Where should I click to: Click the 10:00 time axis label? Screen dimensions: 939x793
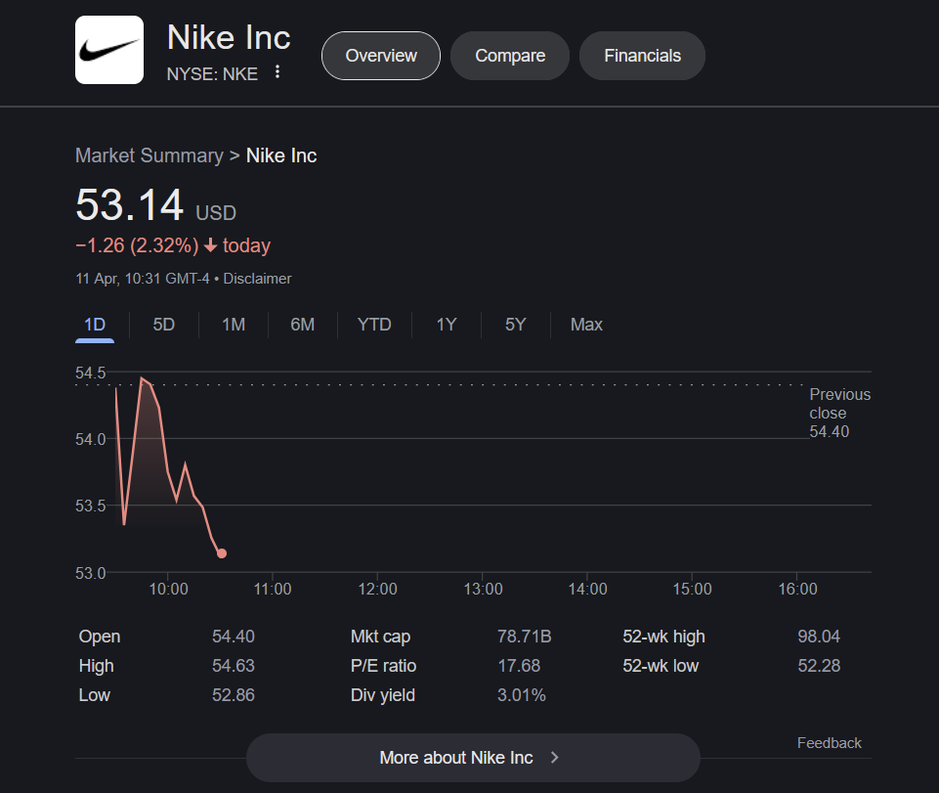[168, 590]
